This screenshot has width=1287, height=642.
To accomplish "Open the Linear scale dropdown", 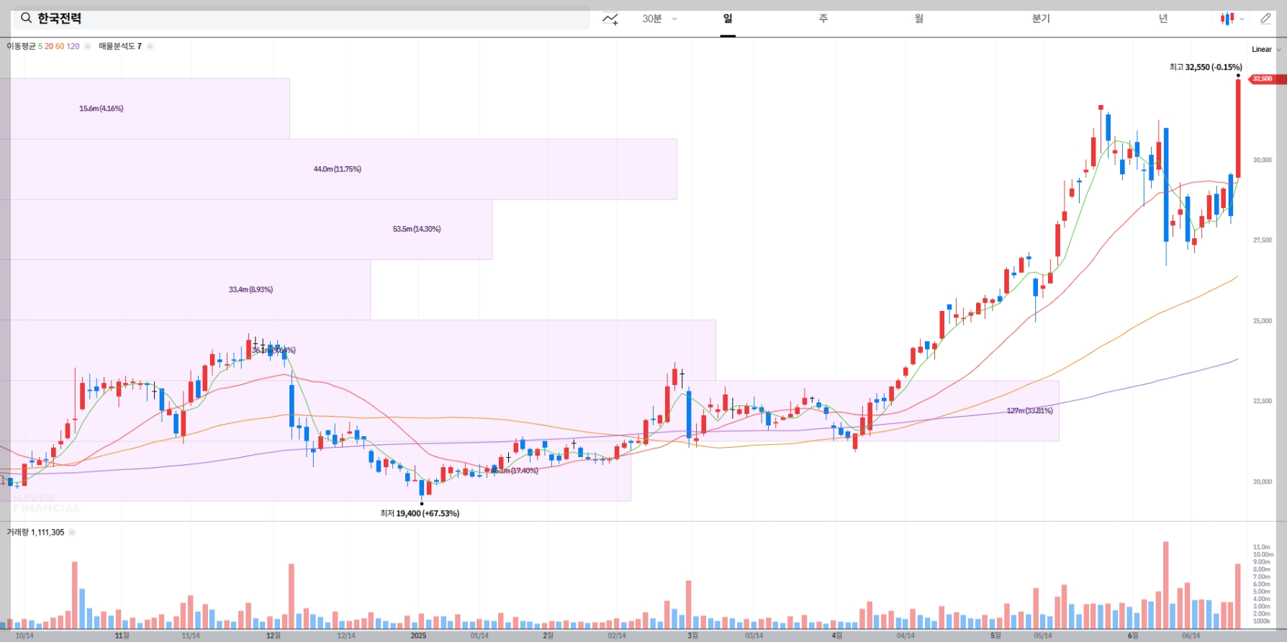I will (1266, 49).
